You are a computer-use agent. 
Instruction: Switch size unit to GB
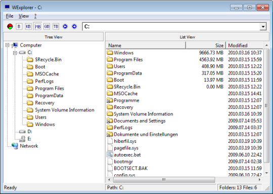click(47, 26)
